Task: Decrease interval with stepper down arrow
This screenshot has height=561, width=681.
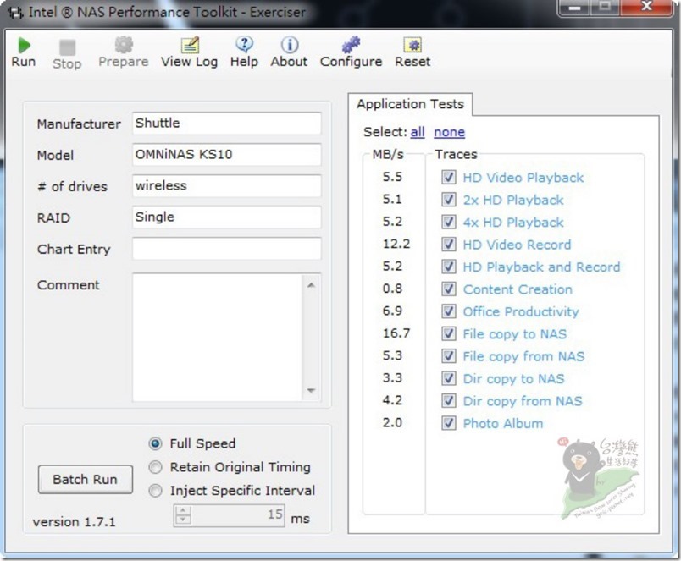Action: pyautogui.click(x=183, y=520)
